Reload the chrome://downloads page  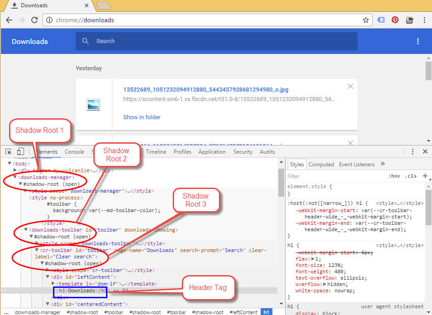pyautogui.click(x=34, y=20)
